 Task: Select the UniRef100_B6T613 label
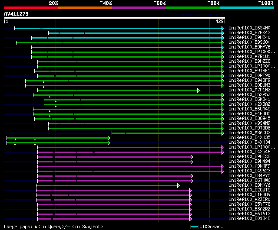pos(249,214)
